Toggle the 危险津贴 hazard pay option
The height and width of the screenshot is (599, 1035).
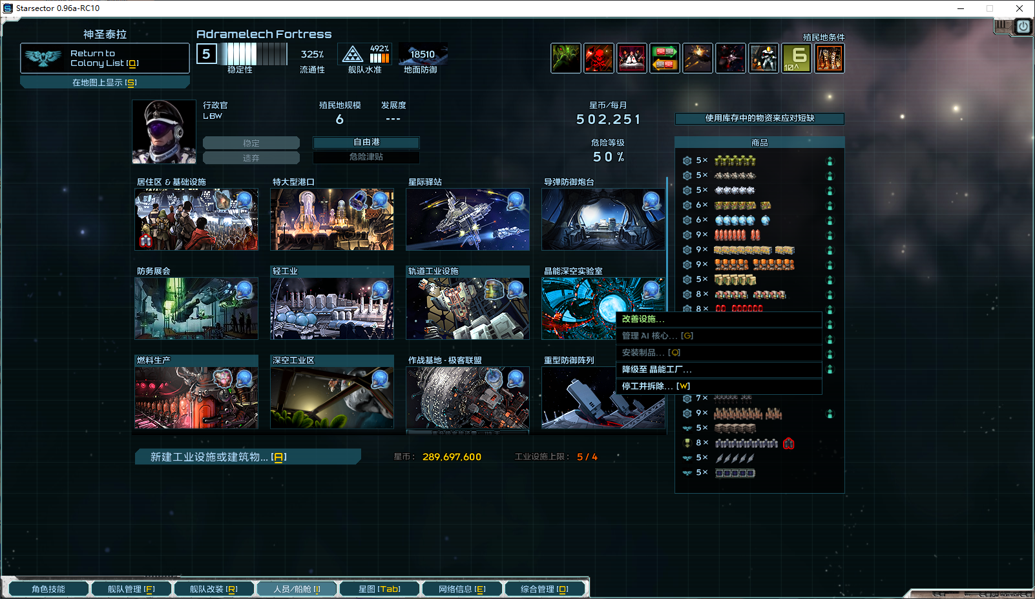pos(366,157)
